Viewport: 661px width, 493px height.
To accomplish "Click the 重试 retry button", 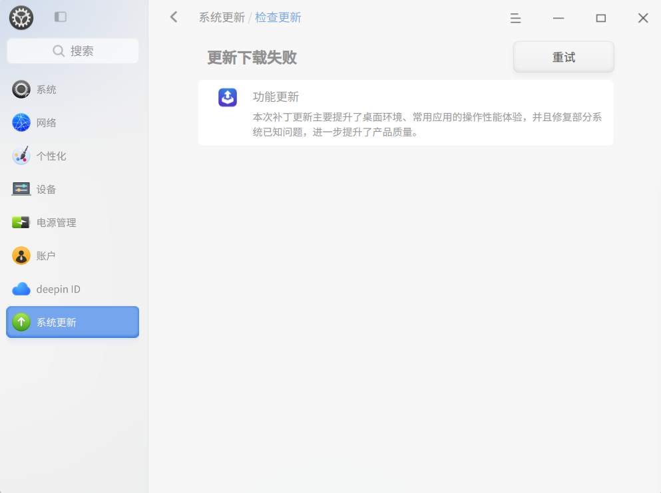I will tap(564, 57).
